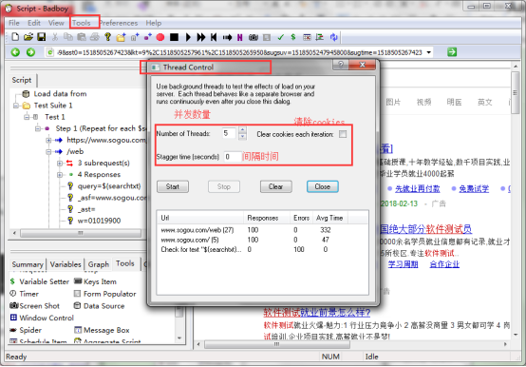Click the green dollar variable toolbar icon
This screenshot has height=367, width=526.
click(x=293, y=37)
